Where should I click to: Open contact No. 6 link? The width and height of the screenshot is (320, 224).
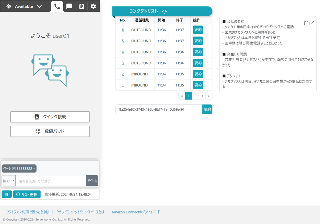pyautogui.click(x=123, y=30)
